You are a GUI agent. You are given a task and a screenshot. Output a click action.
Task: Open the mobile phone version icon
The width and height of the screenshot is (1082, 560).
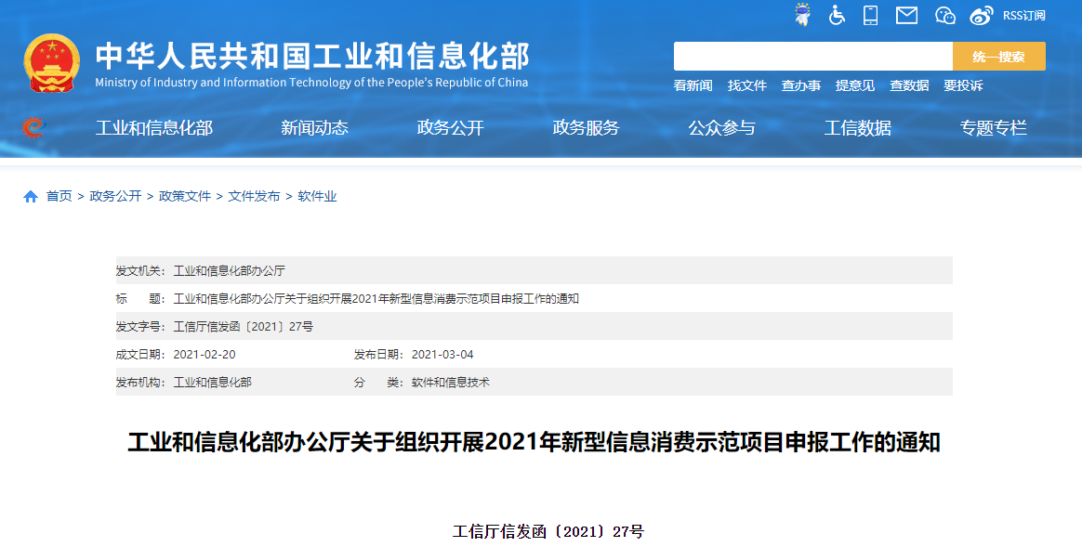871,15
